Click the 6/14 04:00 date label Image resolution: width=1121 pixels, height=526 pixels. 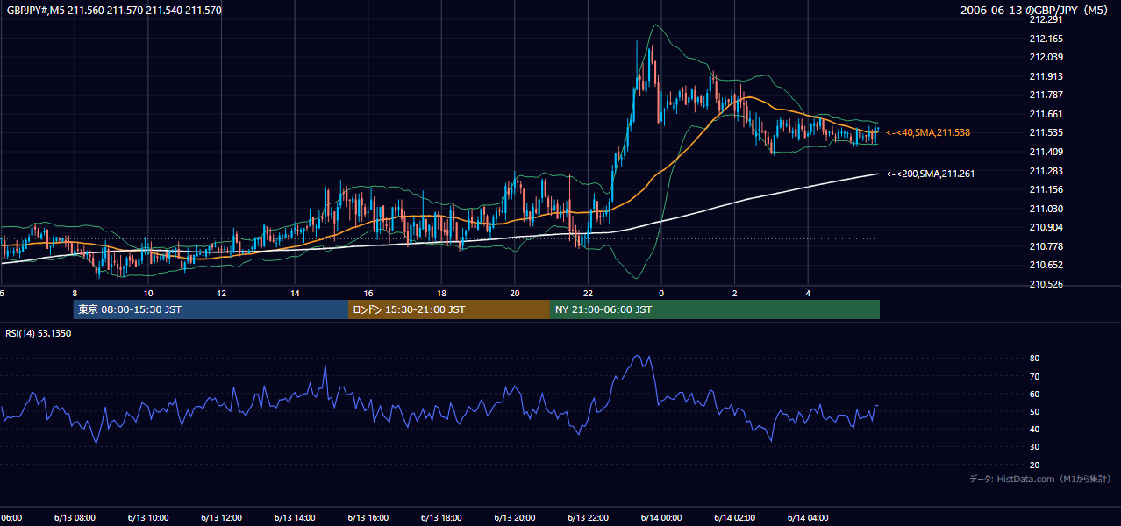[x=808, y=517]
